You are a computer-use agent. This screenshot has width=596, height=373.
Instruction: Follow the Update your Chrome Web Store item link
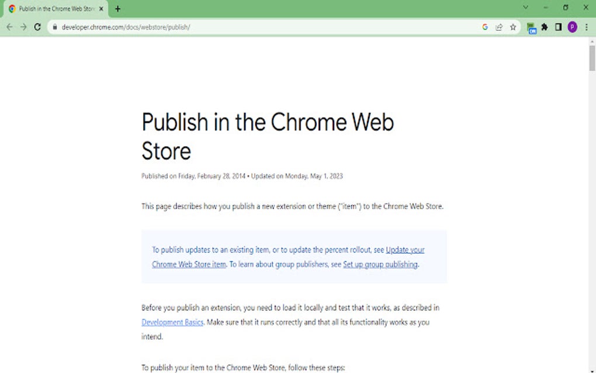(404, 250)
